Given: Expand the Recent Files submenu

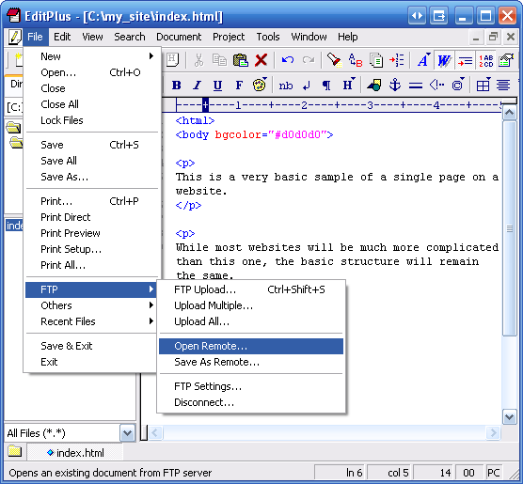Looking at the screenshot, I should tap(90, 321).
